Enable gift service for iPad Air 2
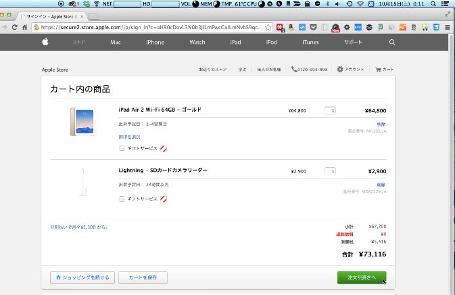 click(x=122, y=148)
